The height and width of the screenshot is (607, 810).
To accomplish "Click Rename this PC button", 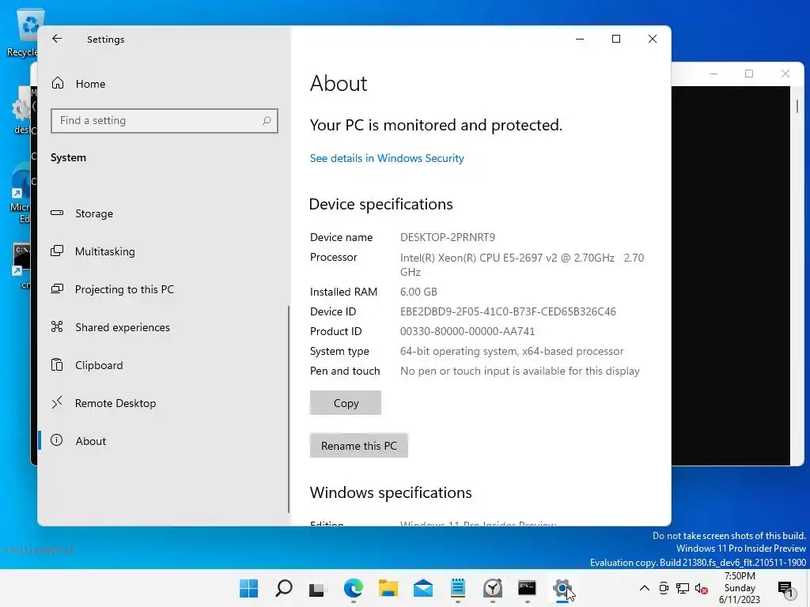I will (x=359, y=446).
